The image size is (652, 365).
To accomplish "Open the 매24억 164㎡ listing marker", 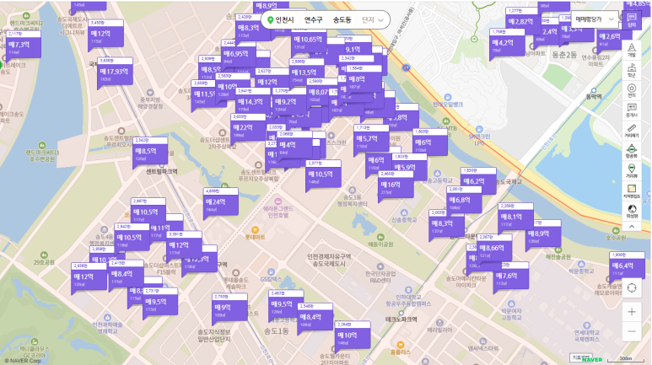I will click(221, 201).
